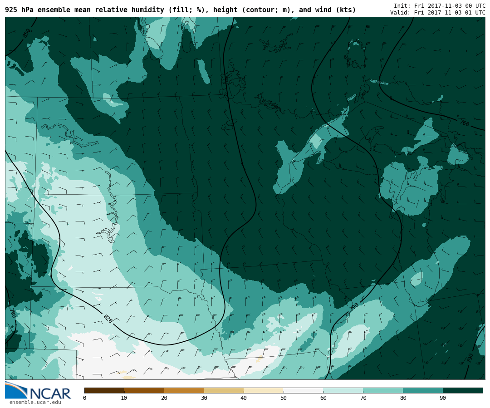The width and height of the screenshot is (490, 408).
Task: Pick the 50-60% white colorbar swatch
Action: 304,390
